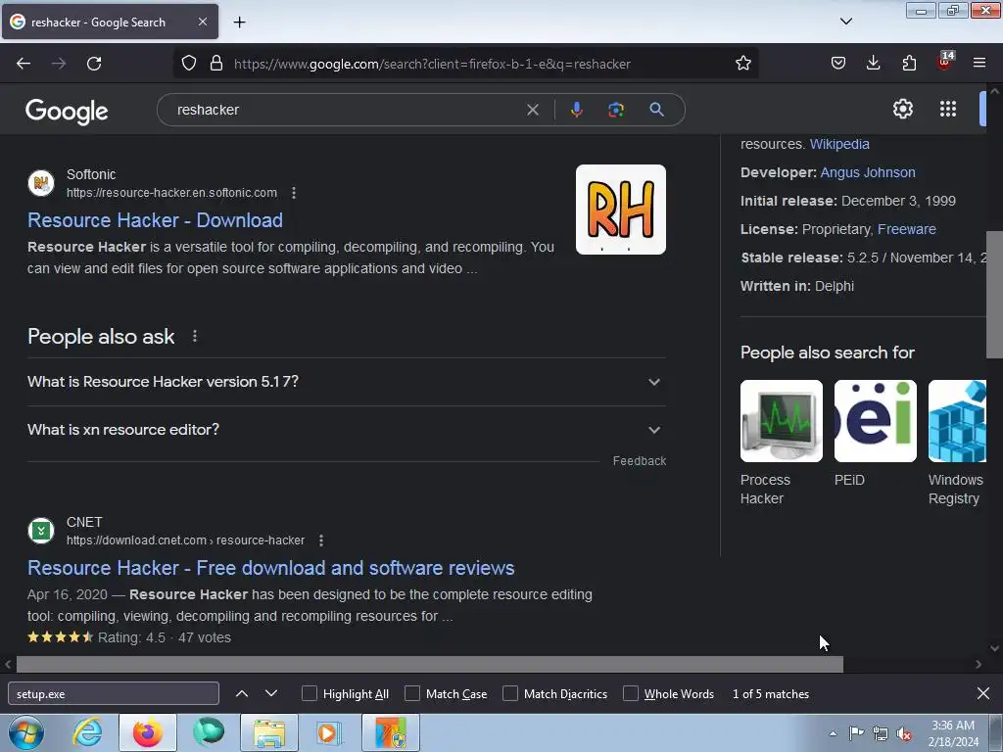Image resolution: width=1003 pixels, height=752 pixels.
Task: Open the PEiD related search
Action: [875, 434]
